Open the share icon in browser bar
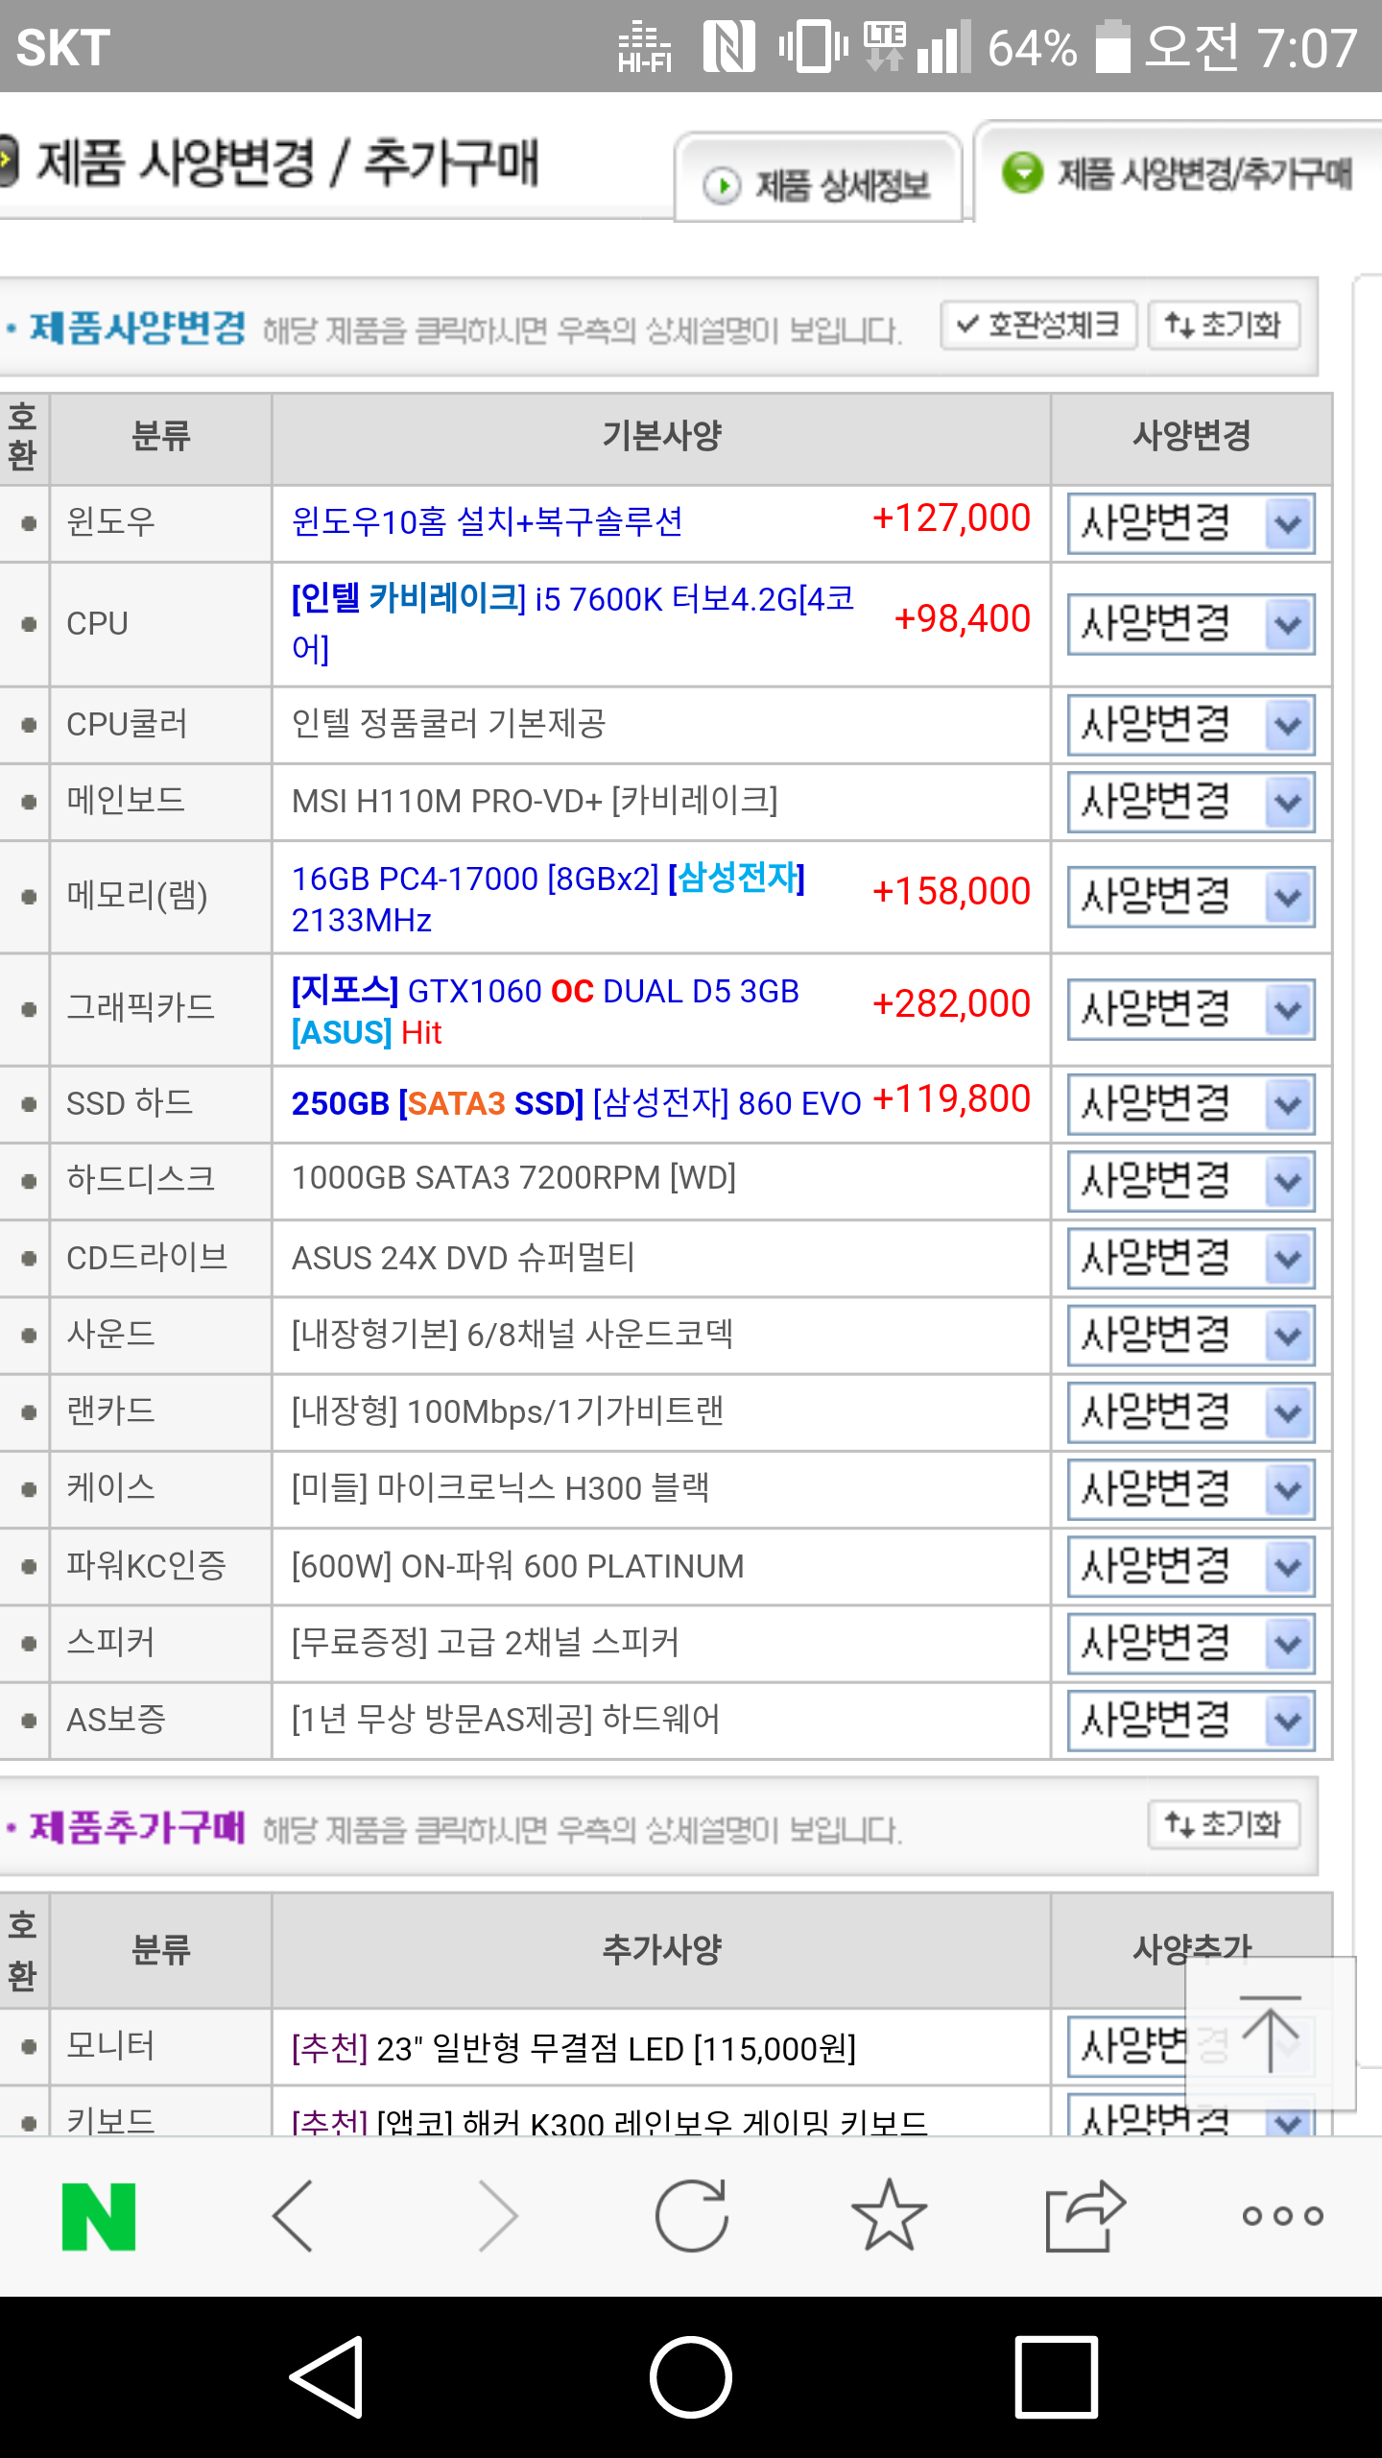 pyautogui.click(x=1085, y=2216)
